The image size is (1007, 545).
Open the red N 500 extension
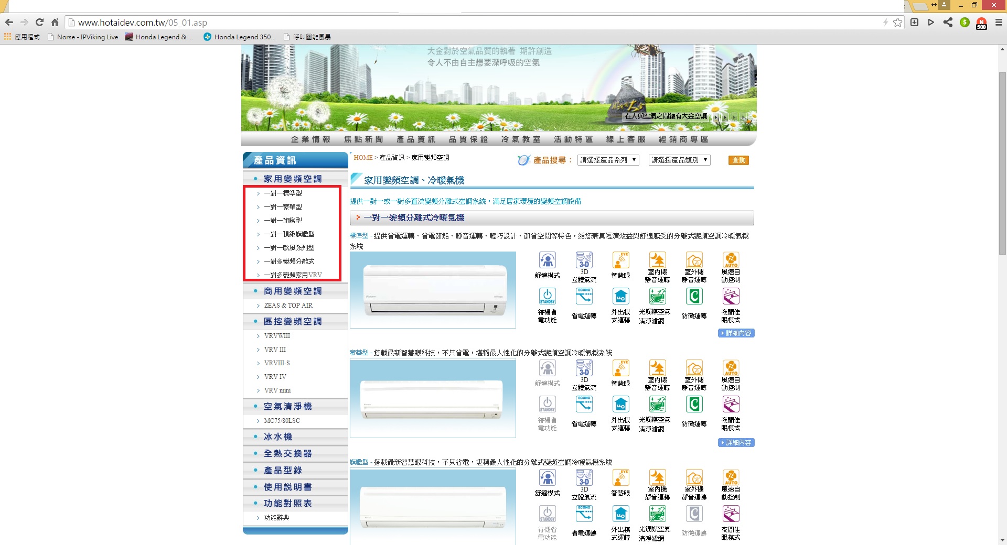(981, 23)
